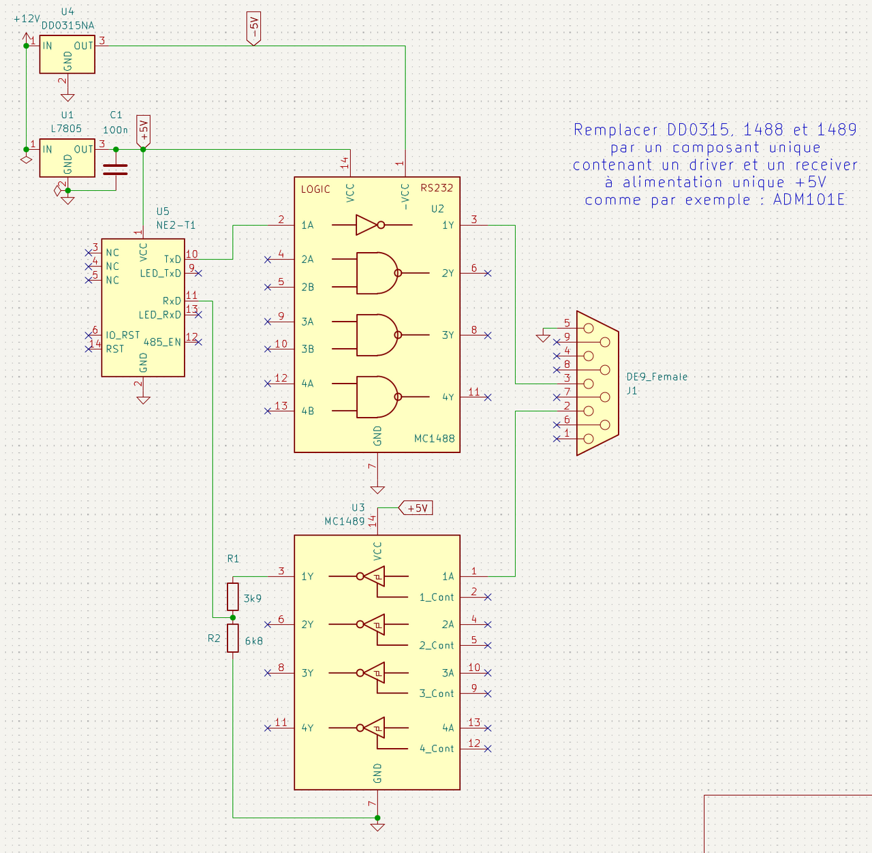Click the ground symbol under DD0315NA
Screen dimensions: 872x853
point(67,97)
